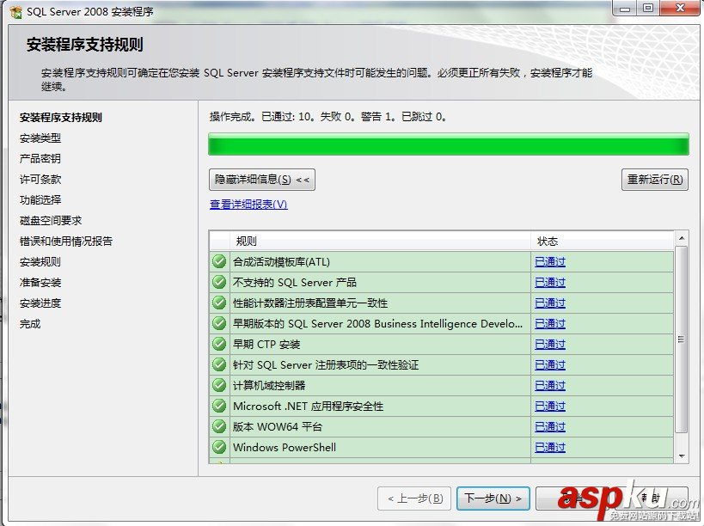Open 已通过 link for 计算机域控制器
The height and width of the screenshot is (526, 704).
point(550,386)
